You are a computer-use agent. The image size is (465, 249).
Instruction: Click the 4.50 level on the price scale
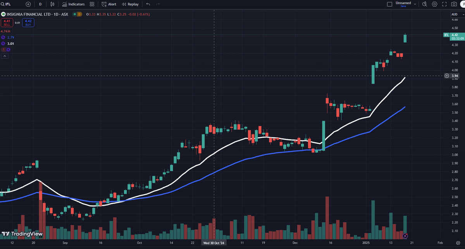coord(455,28)
